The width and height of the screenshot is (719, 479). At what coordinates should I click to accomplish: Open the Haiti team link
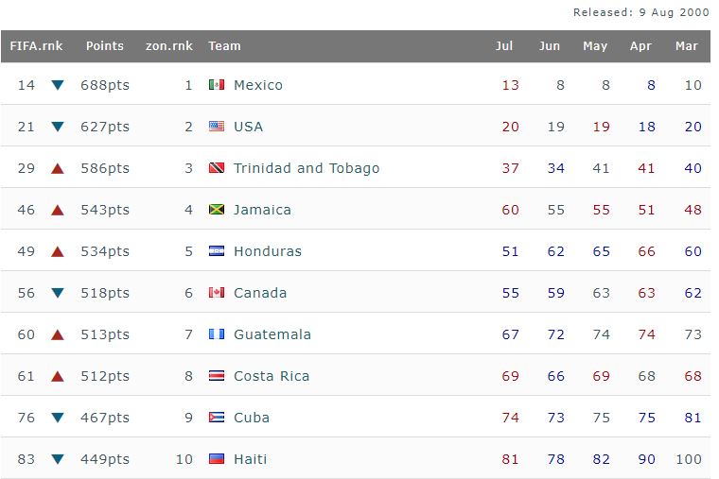pyautogui.click(x=250, y=459)
